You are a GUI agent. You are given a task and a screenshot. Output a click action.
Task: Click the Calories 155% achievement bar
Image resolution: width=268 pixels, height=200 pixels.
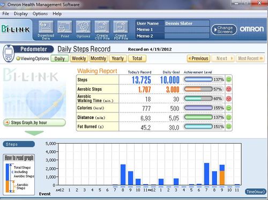(x=198, y=108)
